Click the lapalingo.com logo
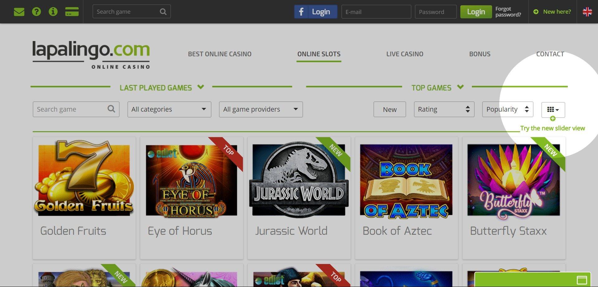The height and width of the screenshot is (287, 598). pyautogui.click(x=91, y=55)
